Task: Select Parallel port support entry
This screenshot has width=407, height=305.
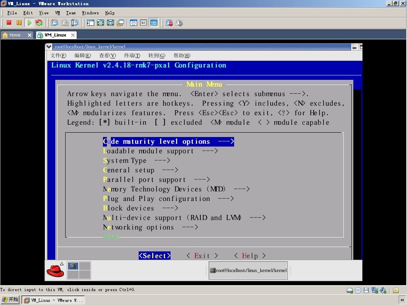Action: pyautogui.click(x=157, y=180)
